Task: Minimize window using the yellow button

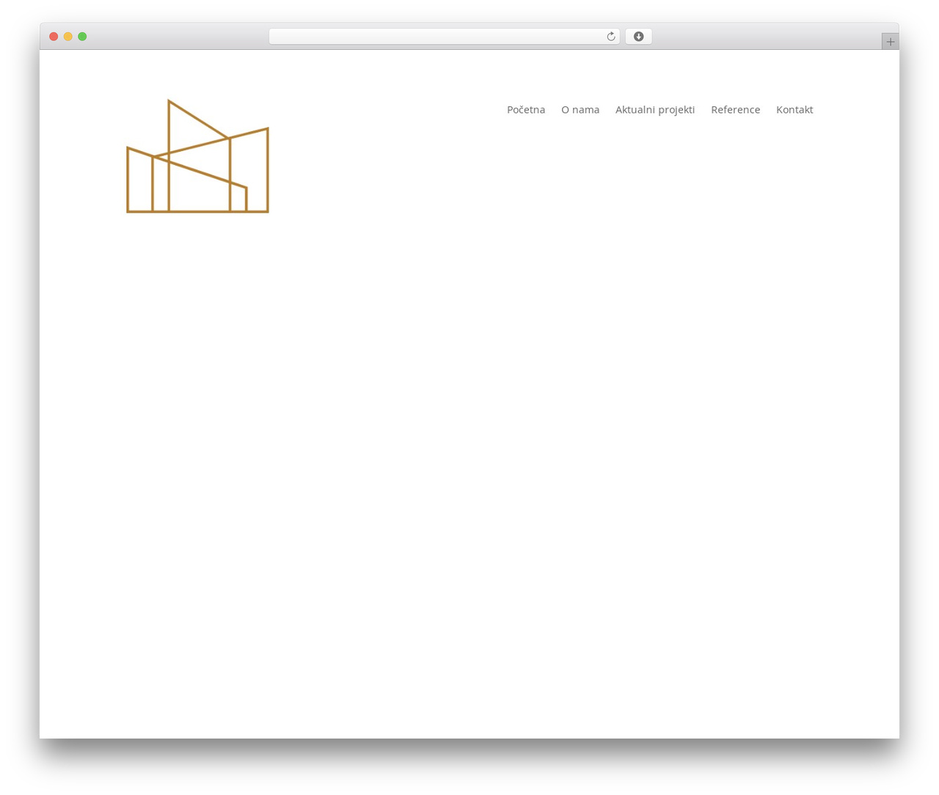Action: (67, 37)
